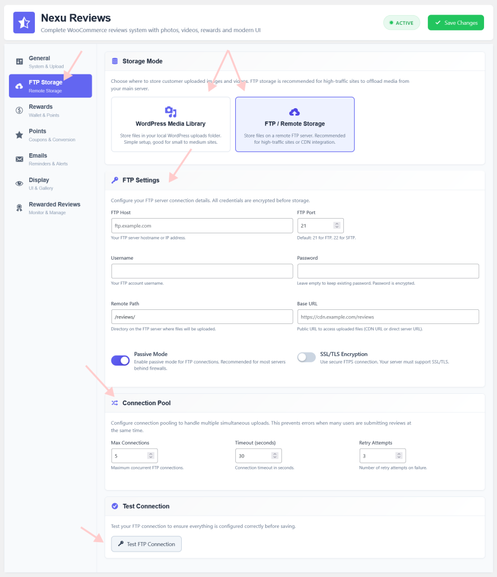Image resolution: width=497 pixels, height=577 pixels.
Task: Enable the SSL/TLS Encryption switch
Action: click(x=307, y=357)
